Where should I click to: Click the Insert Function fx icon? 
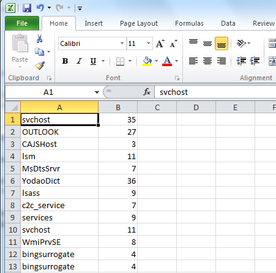pyautogui.click(x=147, y=92)
